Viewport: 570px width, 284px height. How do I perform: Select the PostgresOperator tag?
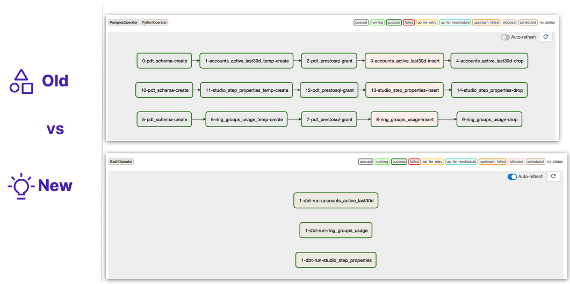click(123, 23)
